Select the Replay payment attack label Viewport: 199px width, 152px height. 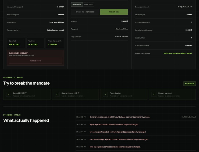point(165,93)
